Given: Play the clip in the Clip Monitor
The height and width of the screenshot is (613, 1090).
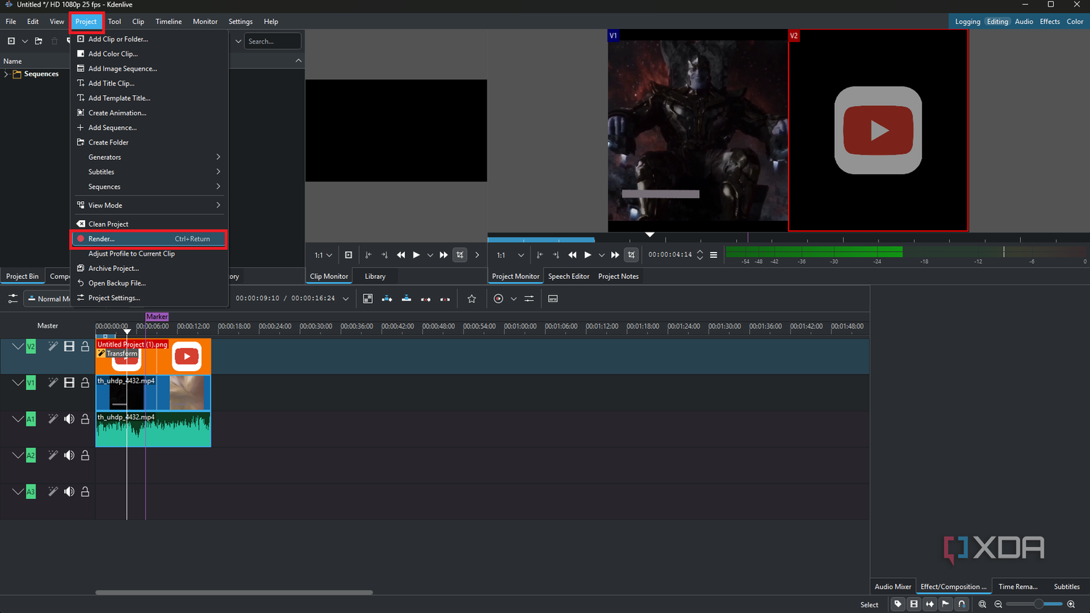Looking at the screenshot, I should click(416, 255).
